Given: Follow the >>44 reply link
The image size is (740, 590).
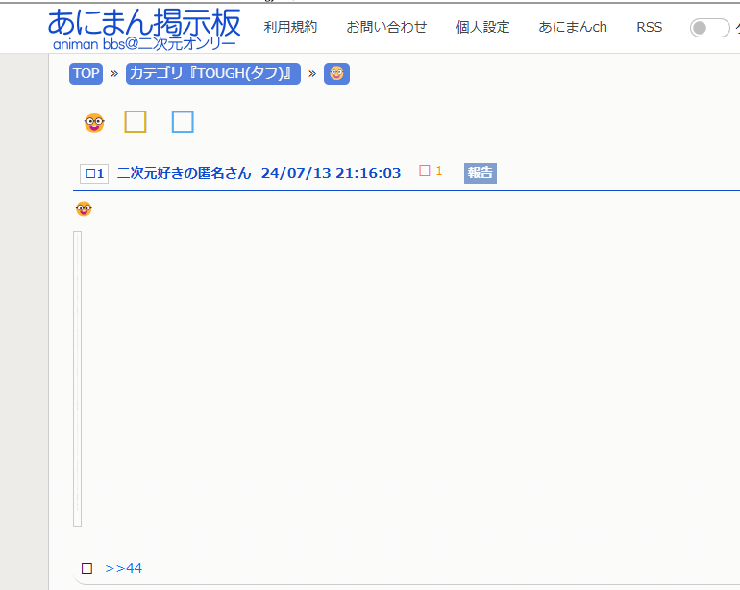Looking at the screenshot, I should pyautogui.click(x=124, y=568).
